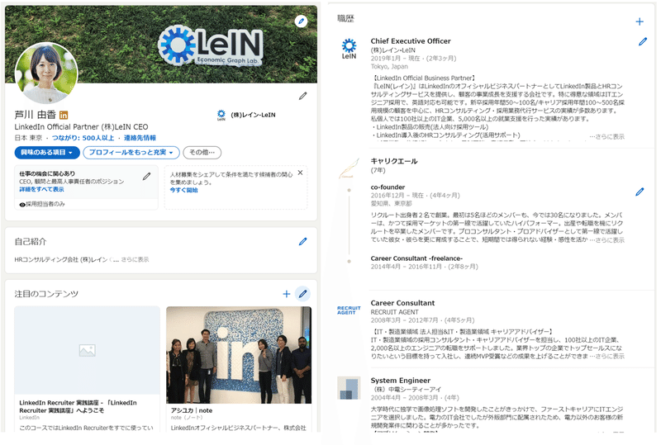Click the LeIN logo in the 職歴 list

coord(349,49)
